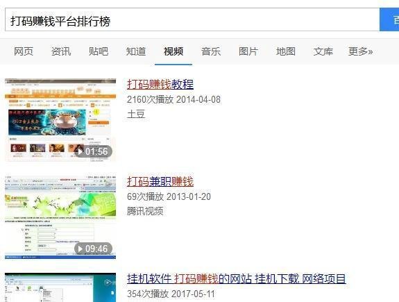Switch to the 音乐 tab
The height and width of the screenshot is (302, 399).
(211, 51)
